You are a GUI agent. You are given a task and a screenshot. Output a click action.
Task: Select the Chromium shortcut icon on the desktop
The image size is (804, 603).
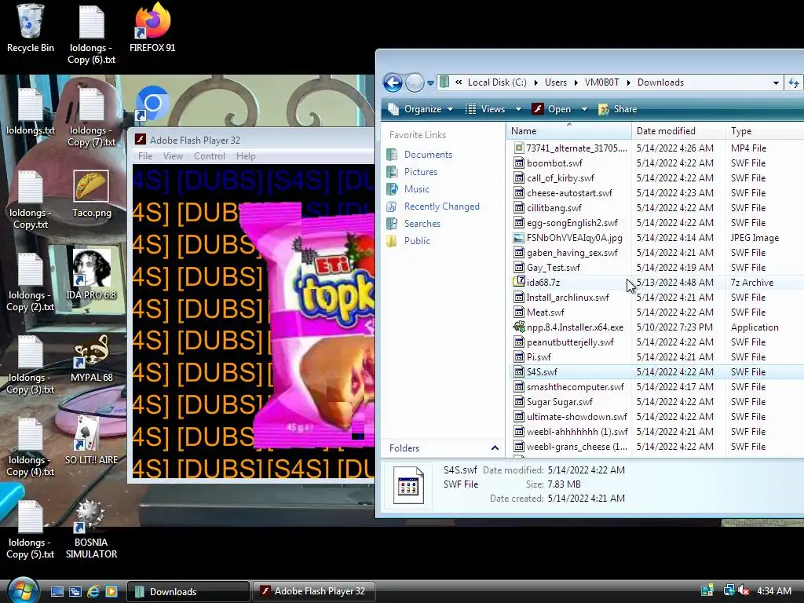[x=152, y=104]
